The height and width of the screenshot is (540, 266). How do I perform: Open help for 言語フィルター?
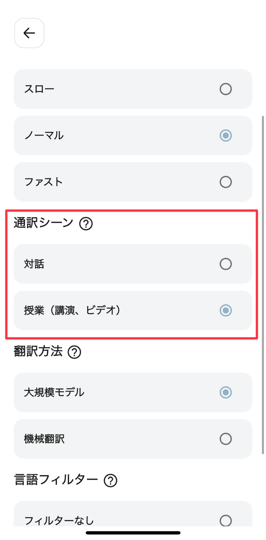pos(111,480)
